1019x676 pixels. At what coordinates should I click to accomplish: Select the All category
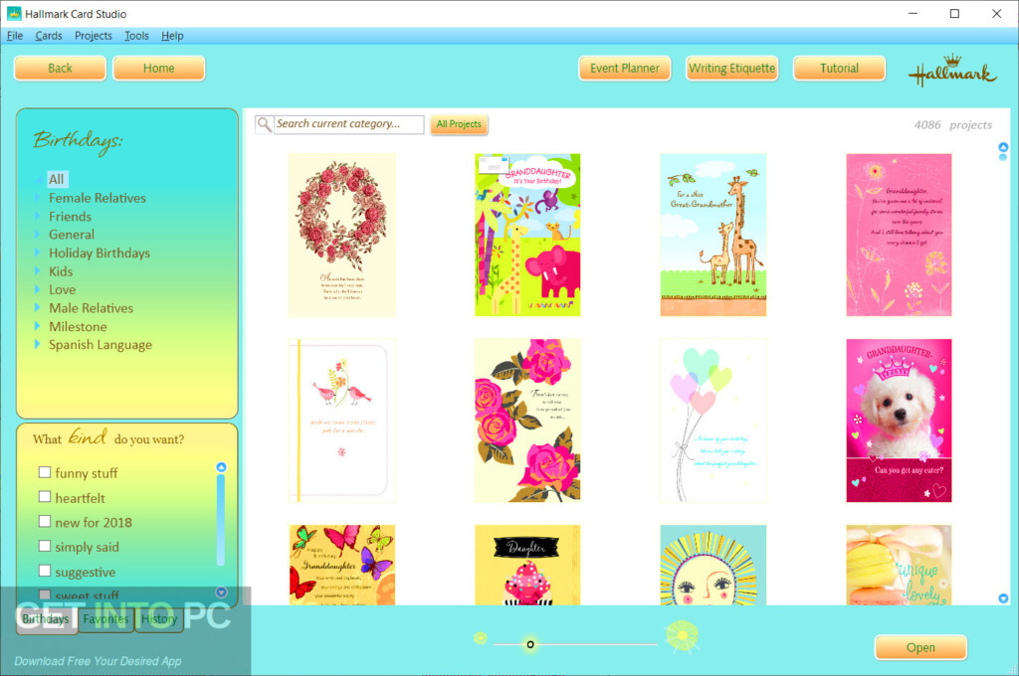coord(57,179)
